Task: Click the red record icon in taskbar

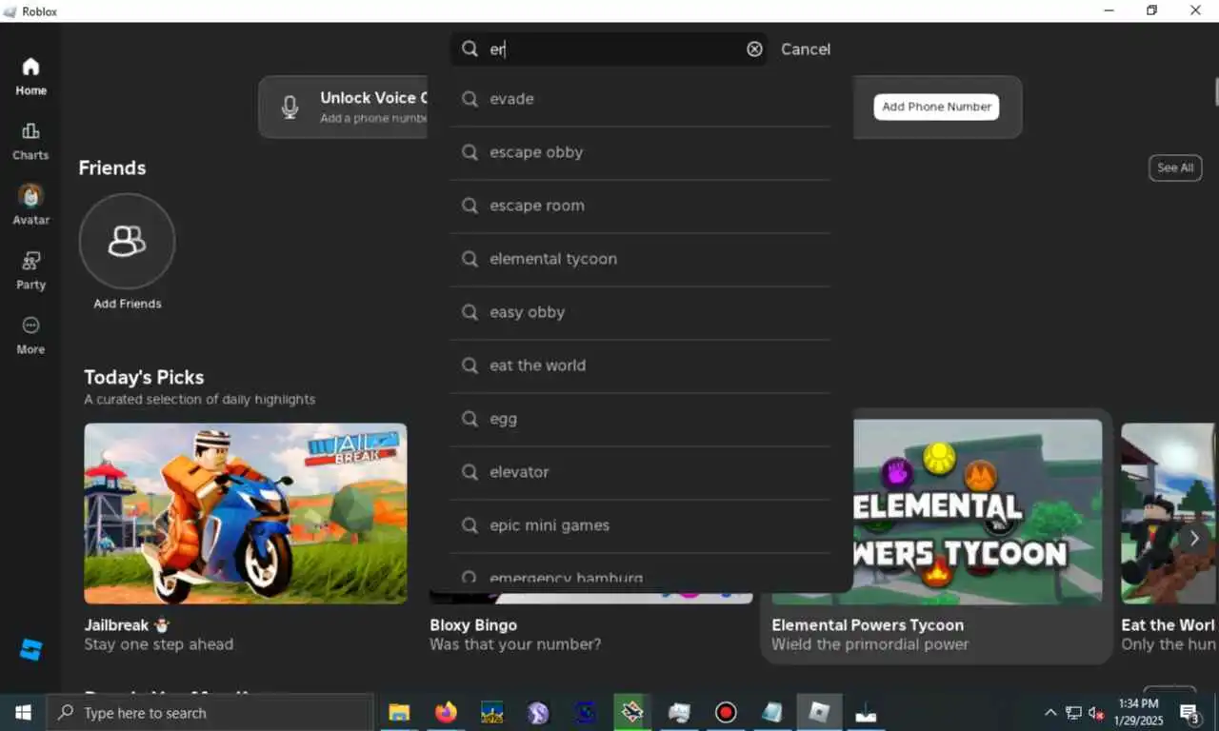Action: point(727,712)
